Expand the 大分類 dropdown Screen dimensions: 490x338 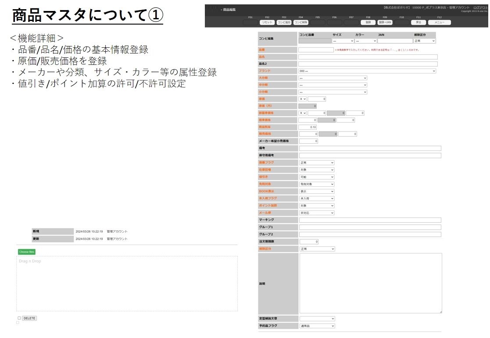click(x=333, y=78)
